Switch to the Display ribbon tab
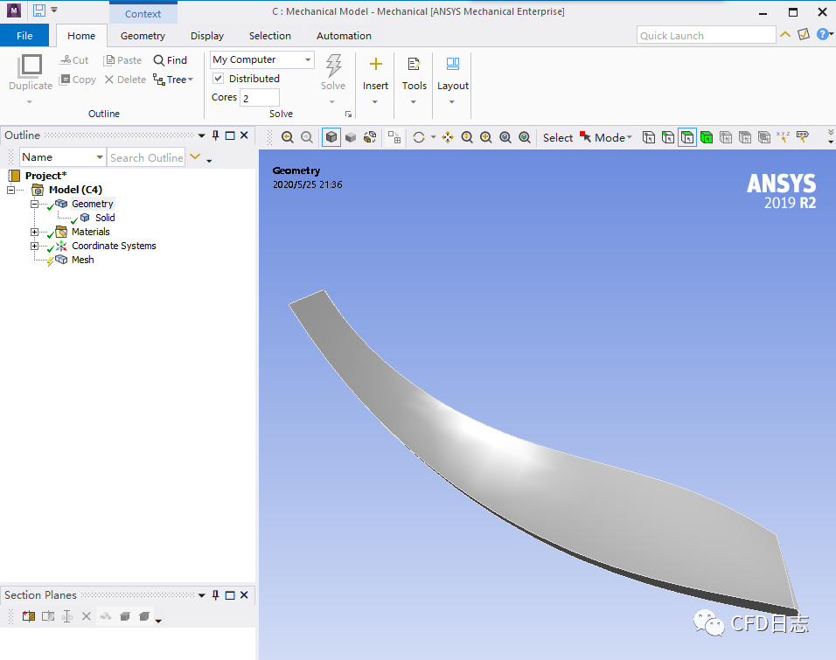 [206, 36]
